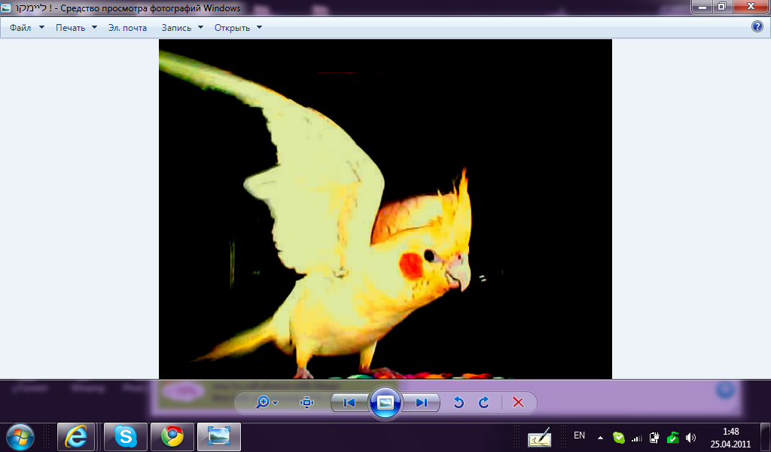Launch Internet Explorer from the taskbar
Image resolution: width=771 pixels, height=452 pixels.
(76, 436)
